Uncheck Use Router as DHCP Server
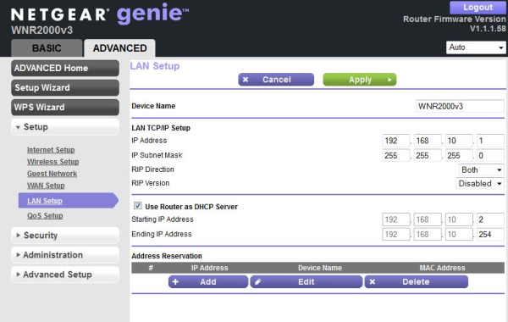Image resolution: width=508 pixels, height=322 pixels. (x=138, y=206)
